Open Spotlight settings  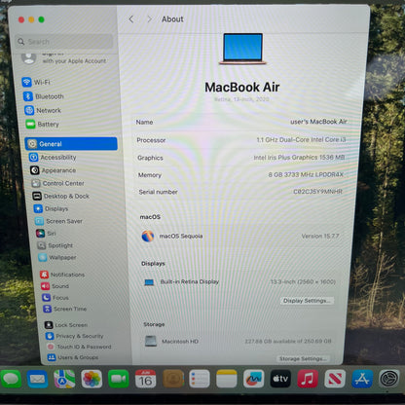(55, 245)
